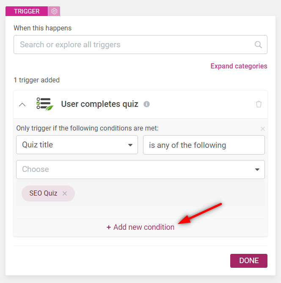Click the SEO Quiz chip label
Screen dimensions: 281x283
[43, 193]
